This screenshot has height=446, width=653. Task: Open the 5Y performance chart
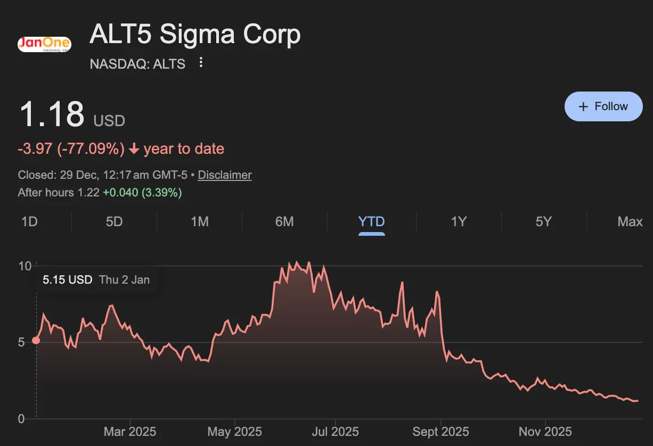544,221
